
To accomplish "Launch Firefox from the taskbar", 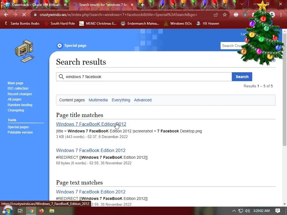I will 41,211.
